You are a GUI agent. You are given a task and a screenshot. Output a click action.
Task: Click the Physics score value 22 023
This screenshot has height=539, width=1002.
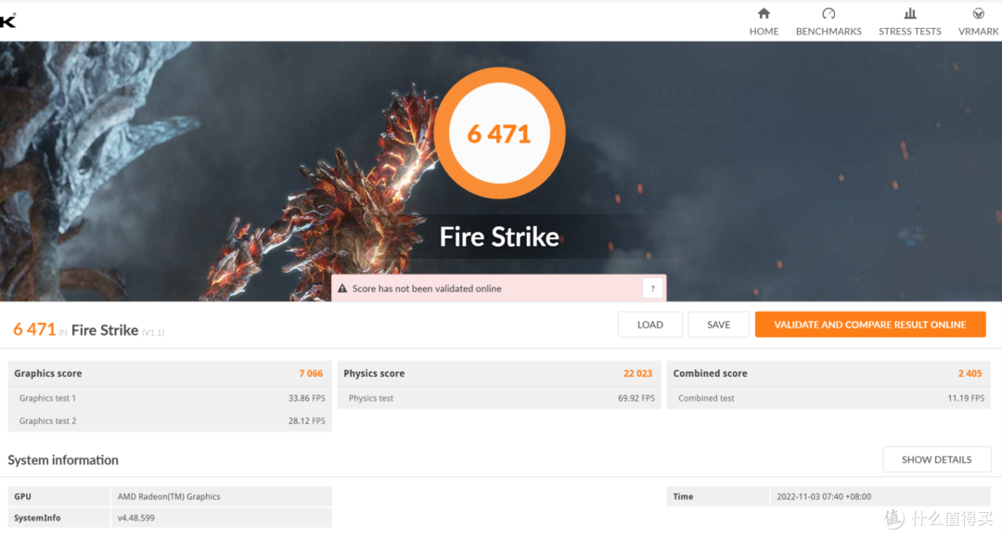pos(637,373)
